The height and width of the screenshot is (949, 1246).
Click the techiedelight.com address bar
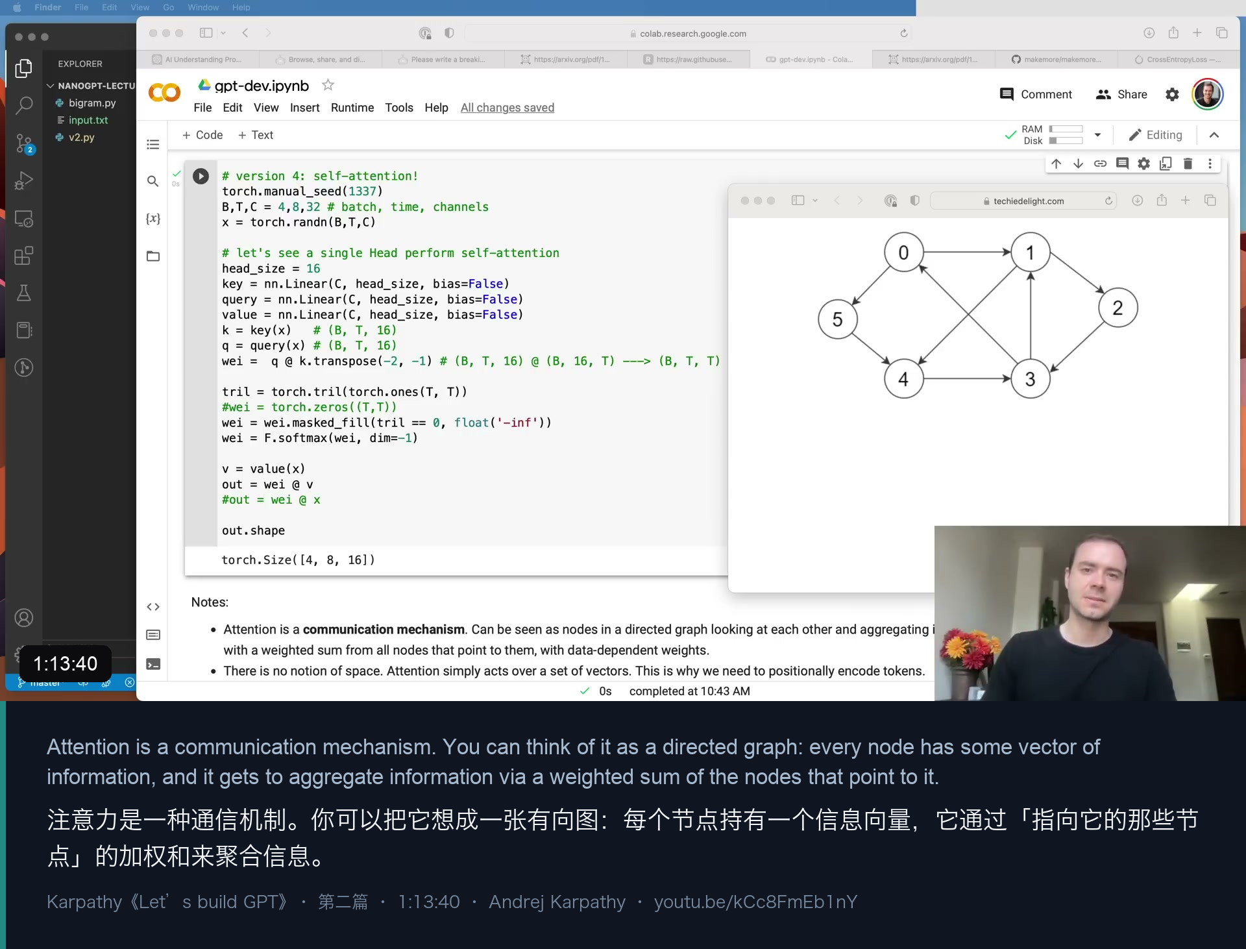pos(1023,201)
